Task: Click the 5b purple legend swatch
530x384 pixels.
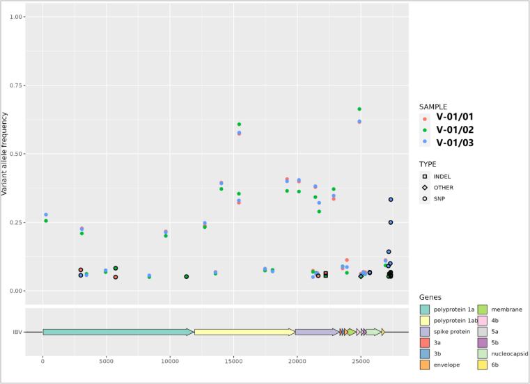Action: pos(482,343)
